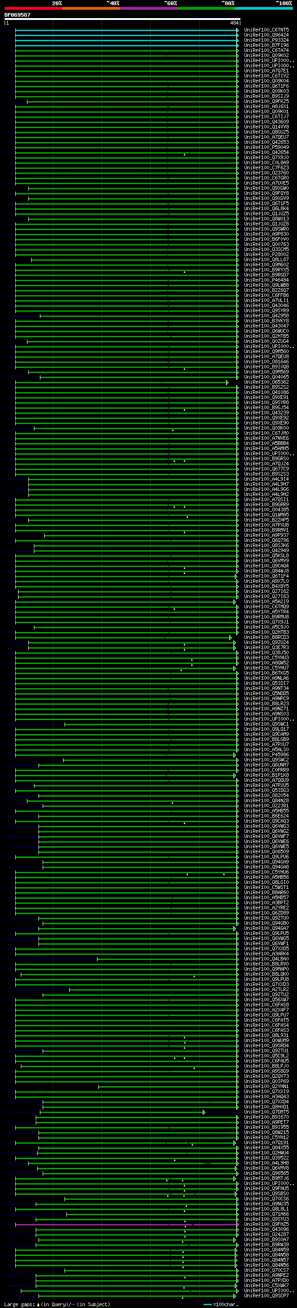Open hit UniRef100_B7FI96
Screen dimensions: 297x1308
[266, 45]
